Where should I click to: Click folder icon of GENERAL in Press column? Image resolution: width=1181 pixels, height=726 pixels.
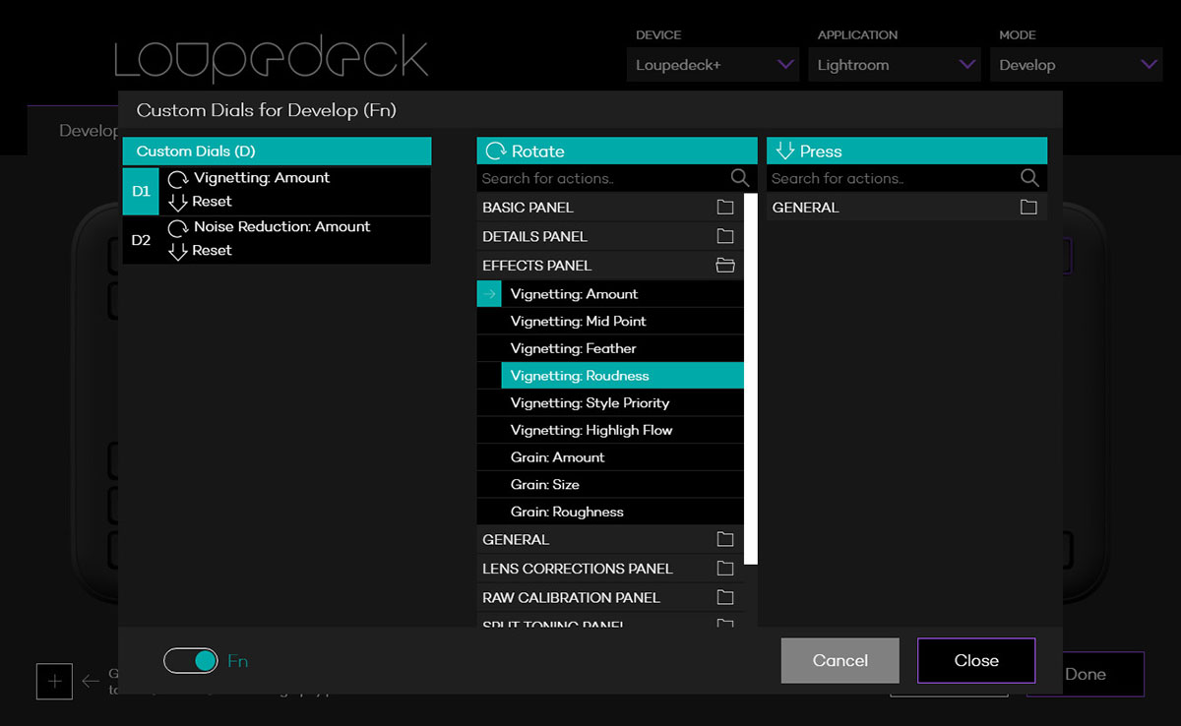[1028, 208]
